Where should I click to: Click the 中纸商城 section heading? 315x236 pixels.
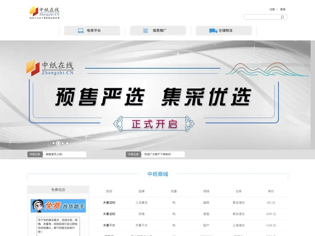point(157,174)
